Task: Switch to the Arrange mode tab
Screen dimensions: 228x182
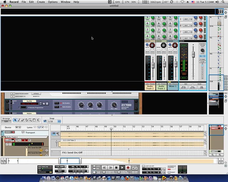Action: pos(6,119)
